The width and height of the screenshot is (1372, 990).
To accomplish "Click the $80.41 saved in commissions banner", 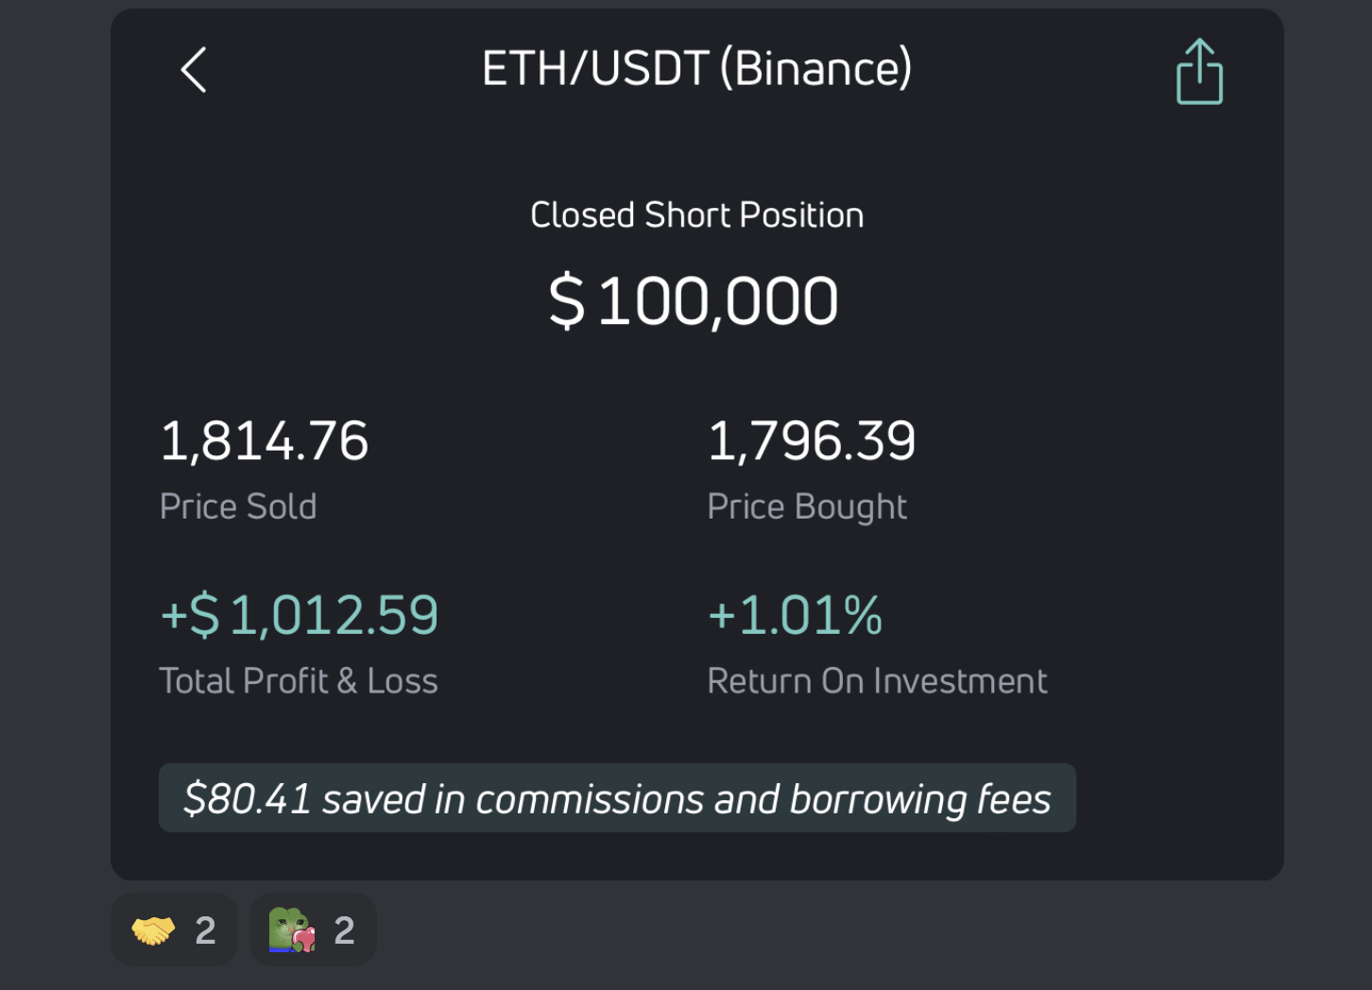I will tap(617, 798).
